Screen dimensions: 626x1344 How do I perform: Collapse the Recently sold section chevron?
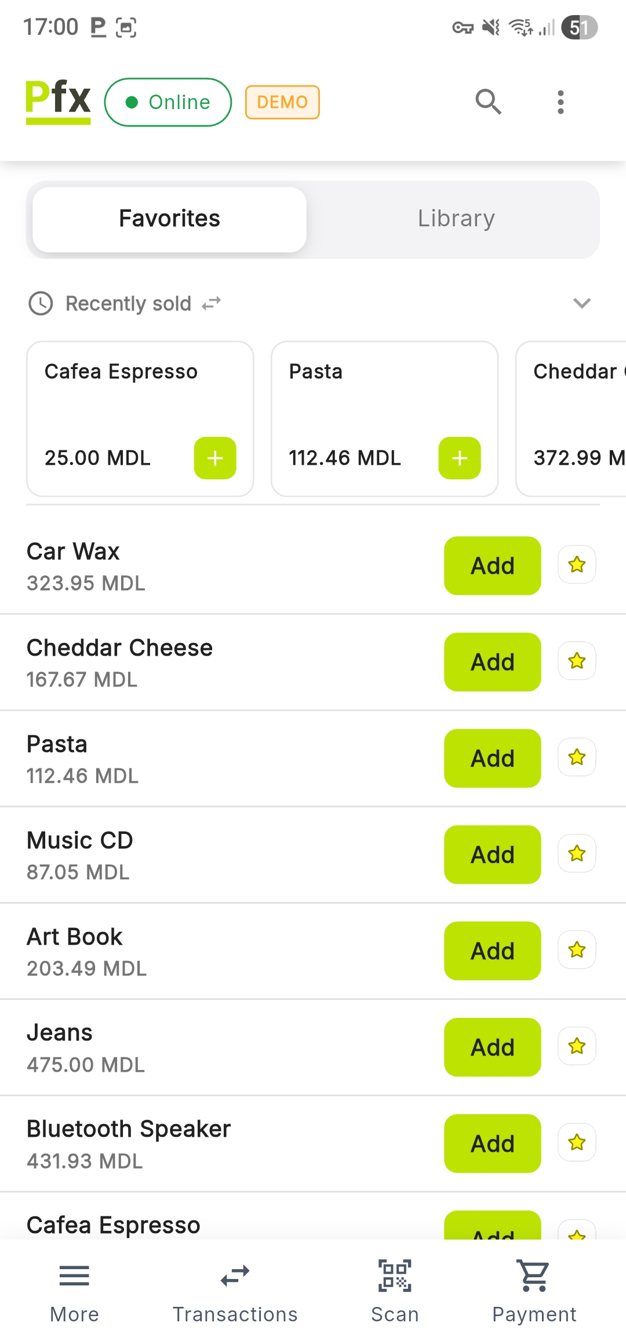(x=581, y=303)
